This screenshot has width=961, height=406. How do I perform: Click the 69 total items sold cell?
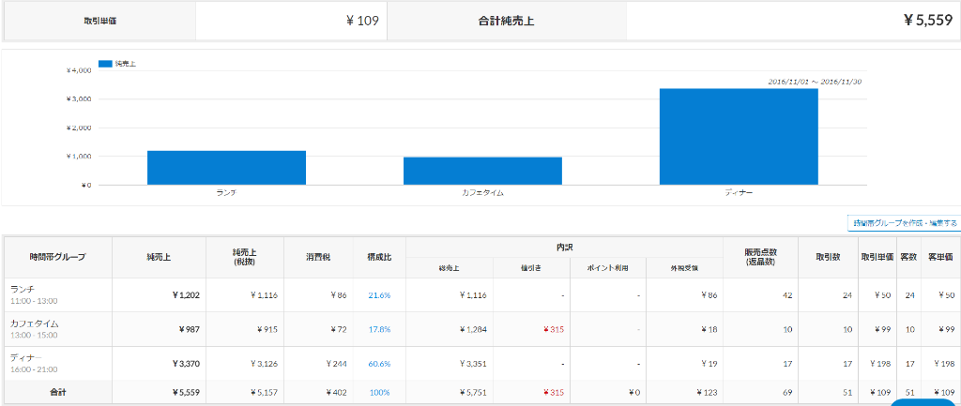(787, 392)
